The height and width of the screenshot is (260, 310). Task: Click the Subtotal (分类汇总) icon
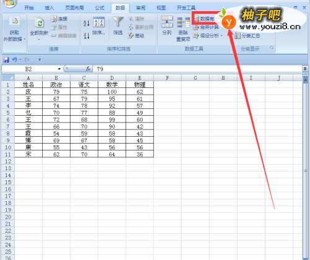(x=247, y=36)
